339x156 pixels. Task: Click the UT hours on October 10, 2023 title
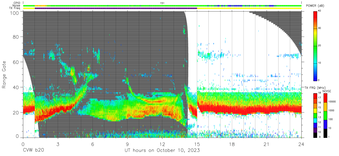point(162,151)
